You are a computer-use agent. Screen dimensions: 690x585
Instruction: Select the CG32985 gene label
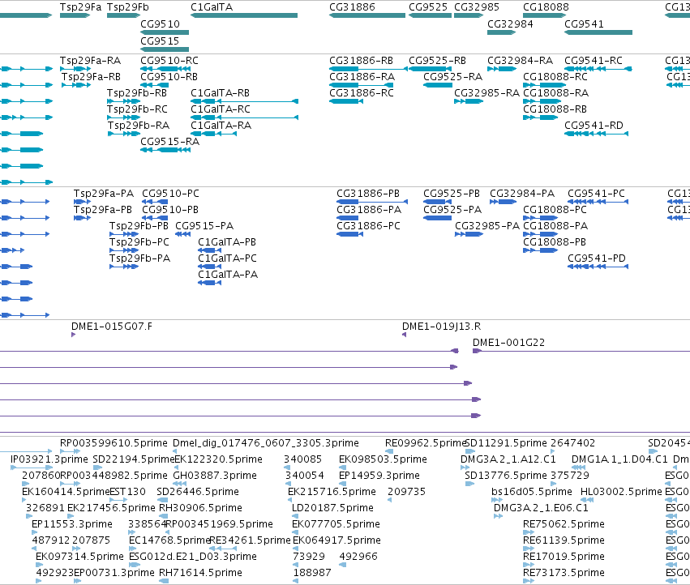[x=477, y=7]
